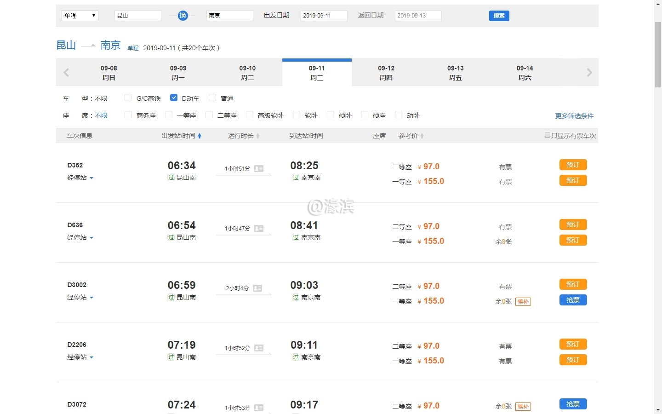
Task: Sort by departure time arrow icon
Action: pyautogui.click(x=200, y=136)
